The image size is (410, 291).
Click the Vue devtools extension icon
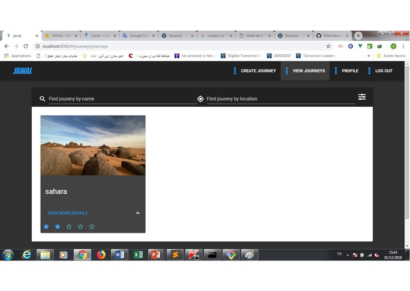coord(360,46)
